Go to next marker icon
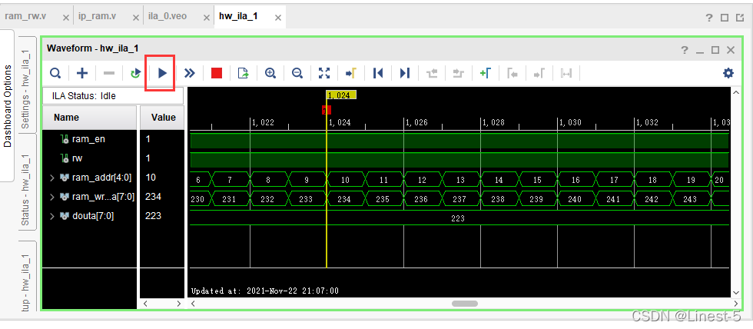753x329 pixels. [539, 73]
